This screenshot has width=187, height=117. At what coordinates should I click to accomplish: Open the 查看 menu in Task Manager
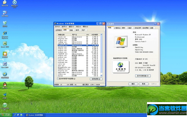(71, 26)
